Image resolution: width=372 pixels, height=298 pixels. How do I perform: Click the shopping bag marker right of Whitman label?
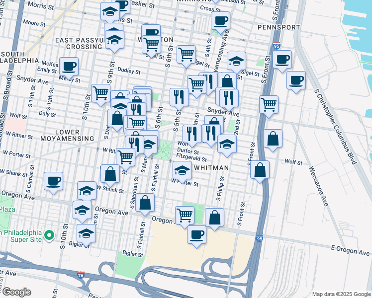(x=260, y=170)
